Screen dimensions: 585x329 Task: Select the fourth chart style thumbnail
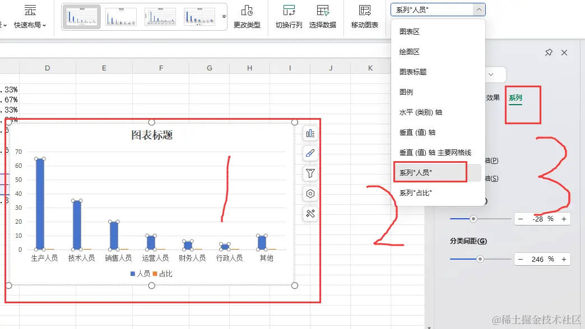(x=199, y=17)
